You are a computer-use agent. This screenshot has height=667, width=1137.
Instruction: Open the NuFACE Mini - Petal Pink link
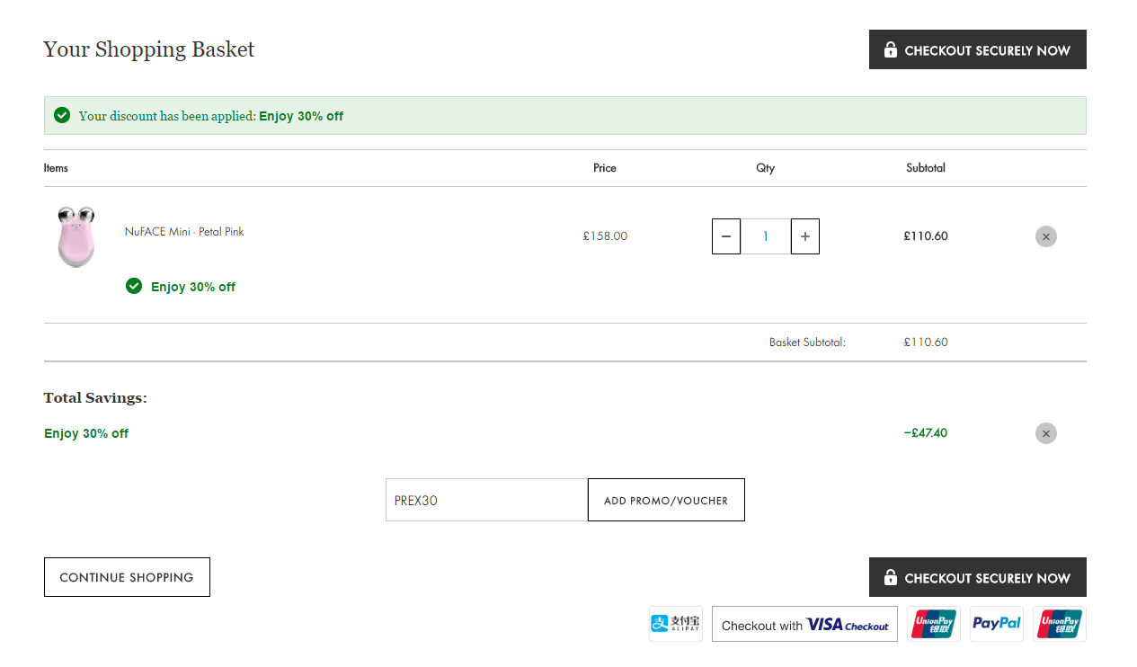click(184, 231)
